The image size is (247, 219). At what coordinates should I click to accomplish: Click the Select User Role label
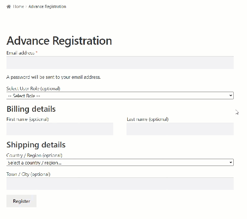[33, 89]
